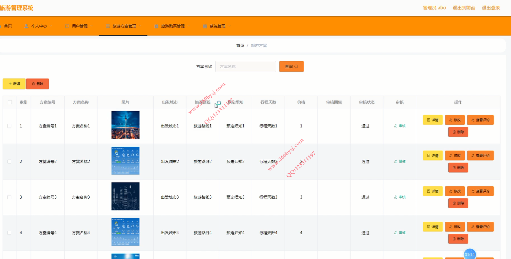Focus the 方案名称 search input field
The height and width of the screenshot is (259, 511).
pyautogui.click(x=246, y=66)
